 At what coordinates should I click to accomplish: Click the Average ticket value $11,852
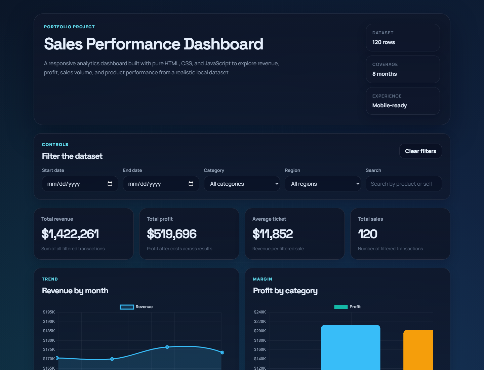coord(273,234)
